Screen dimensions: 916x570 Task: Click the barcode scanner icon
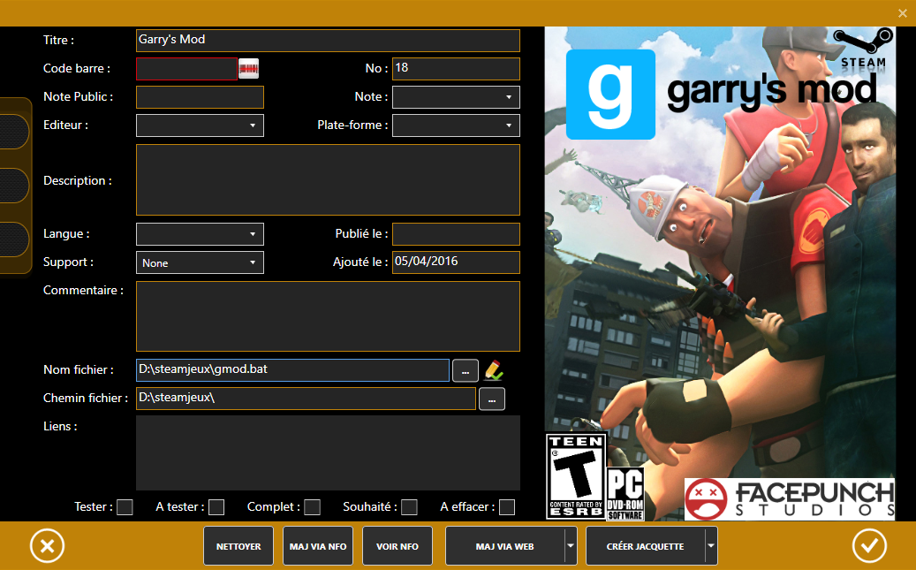[248, 68]
